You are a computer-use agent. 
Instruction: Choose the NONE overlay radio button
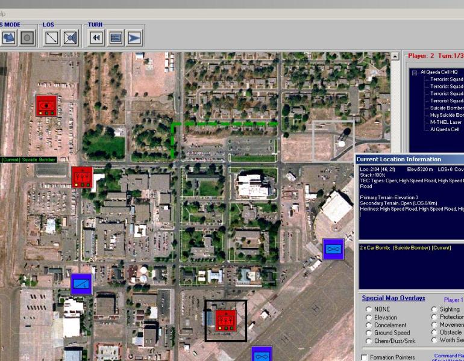click(369, 309)
